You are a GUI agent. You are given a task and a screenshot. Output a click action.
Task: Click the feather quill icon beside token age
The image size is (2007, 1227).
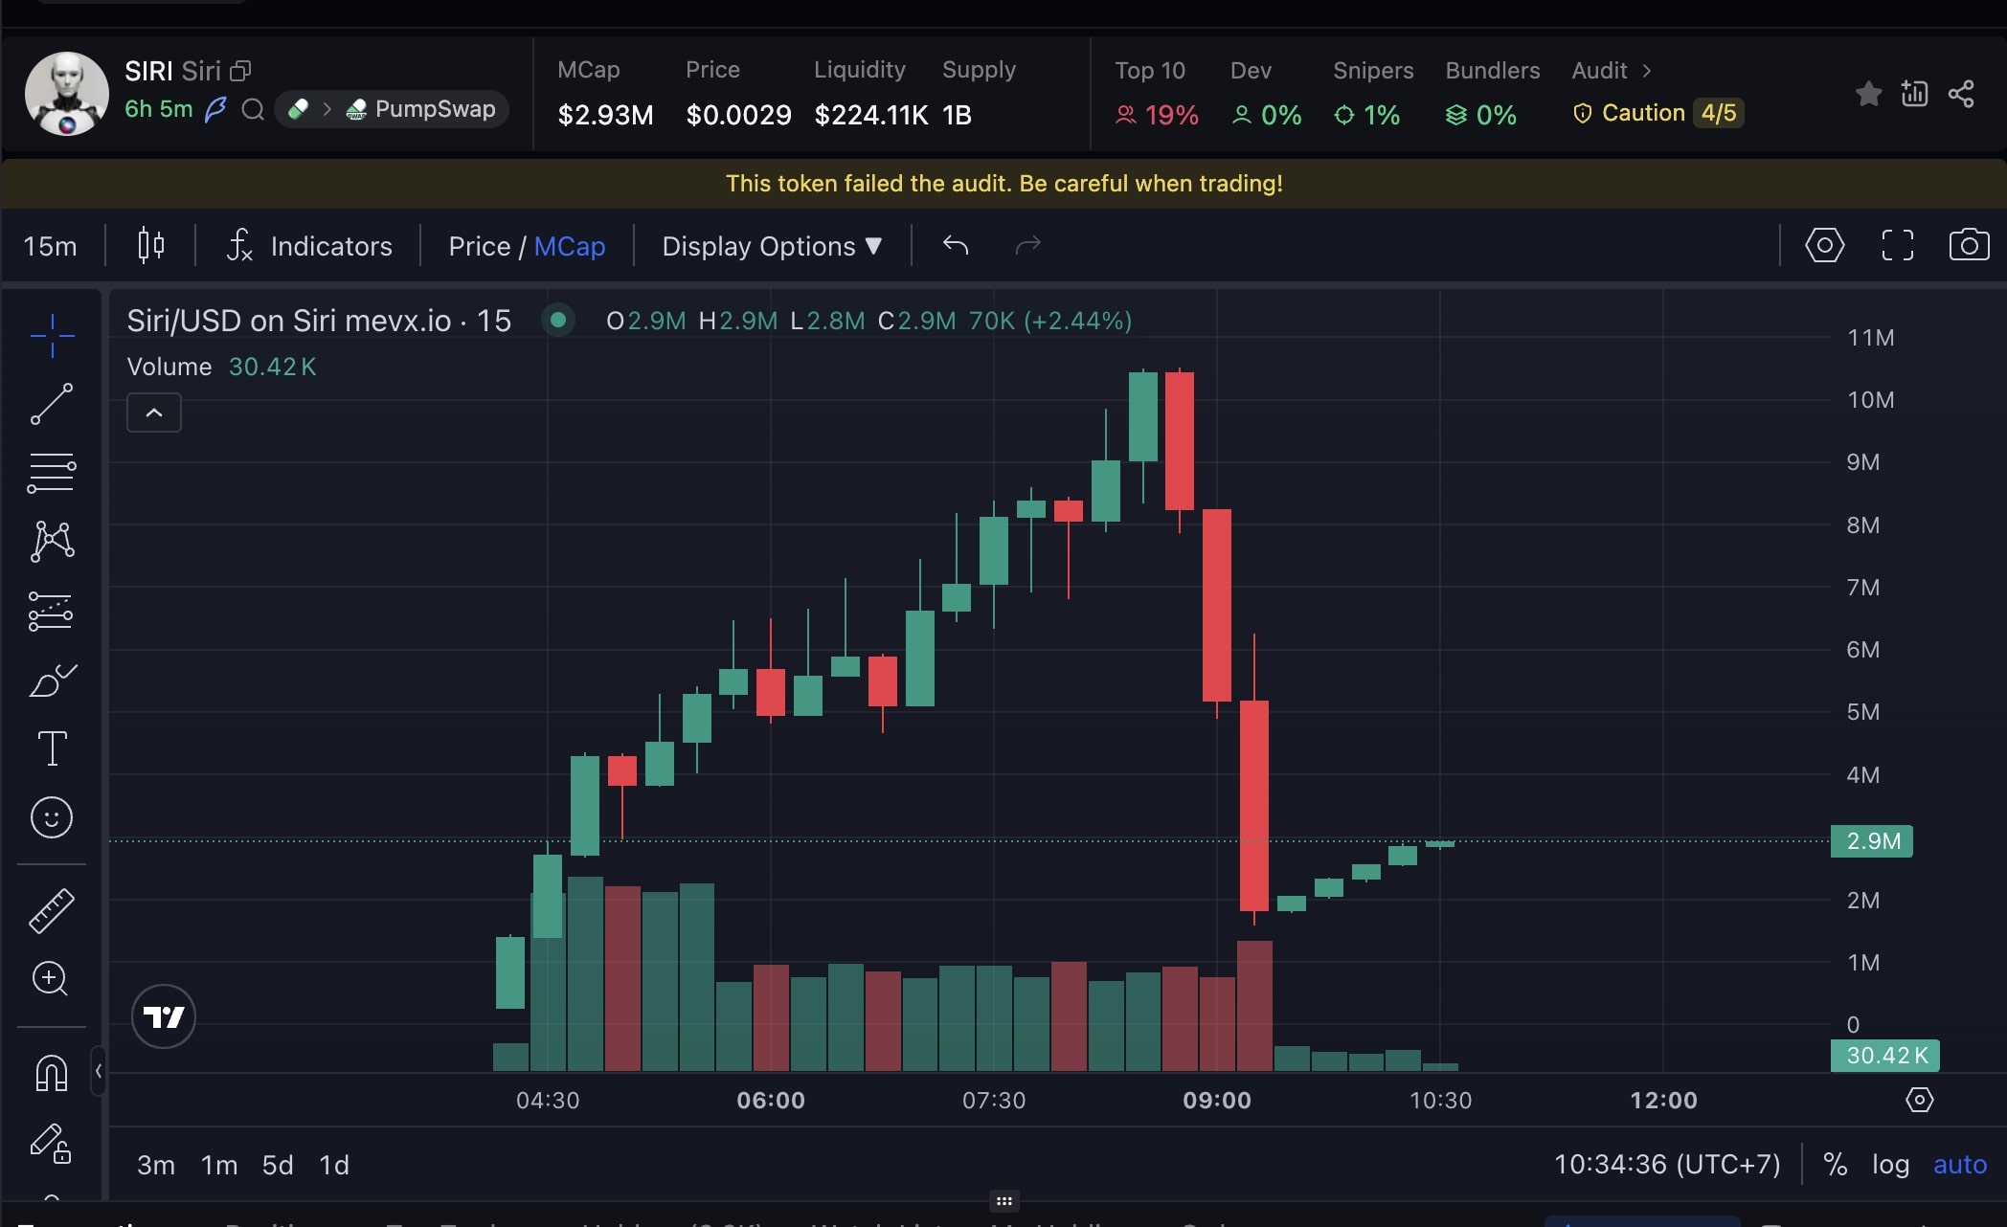click(x=216, y=109)
